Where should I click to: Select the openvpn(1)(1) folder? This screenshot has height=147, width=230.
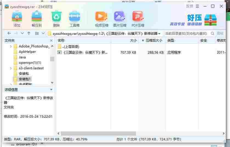(30, 63)
